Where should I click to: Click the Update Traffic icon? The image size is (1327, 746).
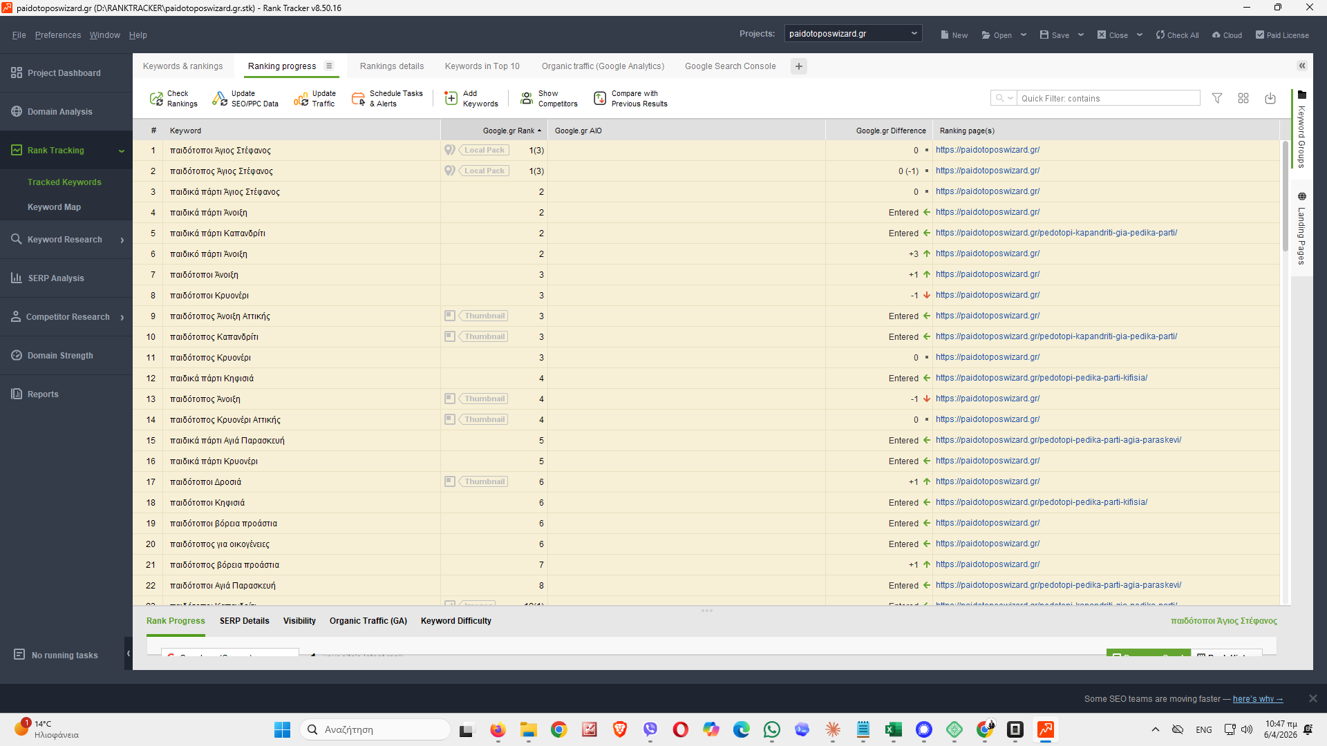pyautogui.click(x=301, y=99)
